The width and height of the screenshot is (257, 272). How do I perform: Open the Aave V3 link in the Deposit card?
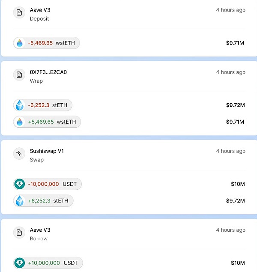40,10
